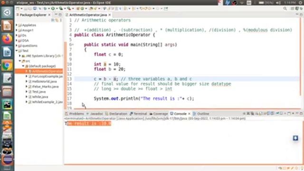
Task: Launch Firefox from the dock
Action: point(7,38)
